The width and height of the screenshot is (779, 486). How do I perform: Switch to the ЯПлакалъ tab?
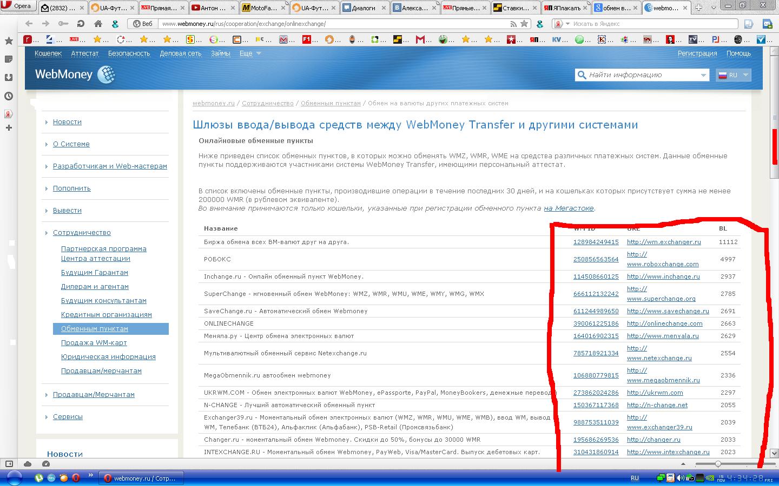(565, 8)
